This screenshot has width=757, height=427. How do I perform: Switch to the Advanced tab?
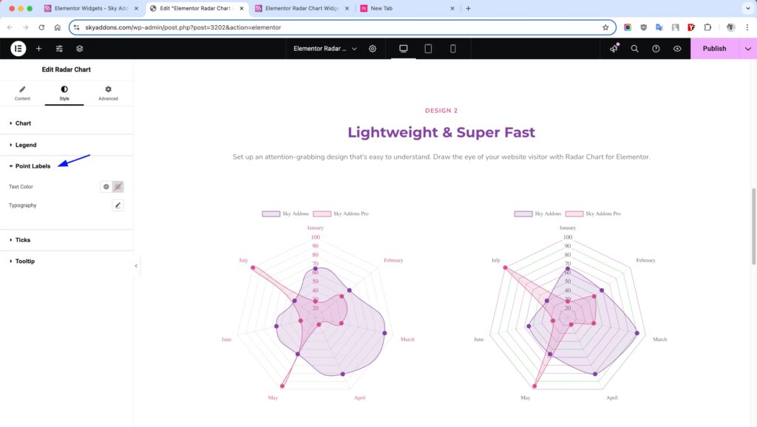108,93
